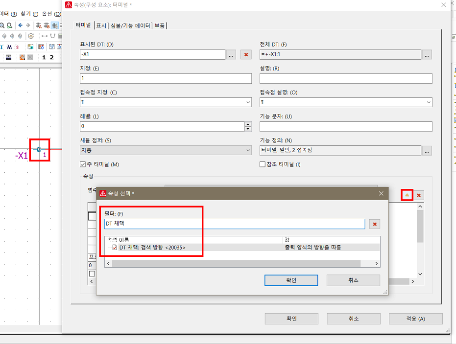Open browse button next to 기능 정의

pos(427,151)
